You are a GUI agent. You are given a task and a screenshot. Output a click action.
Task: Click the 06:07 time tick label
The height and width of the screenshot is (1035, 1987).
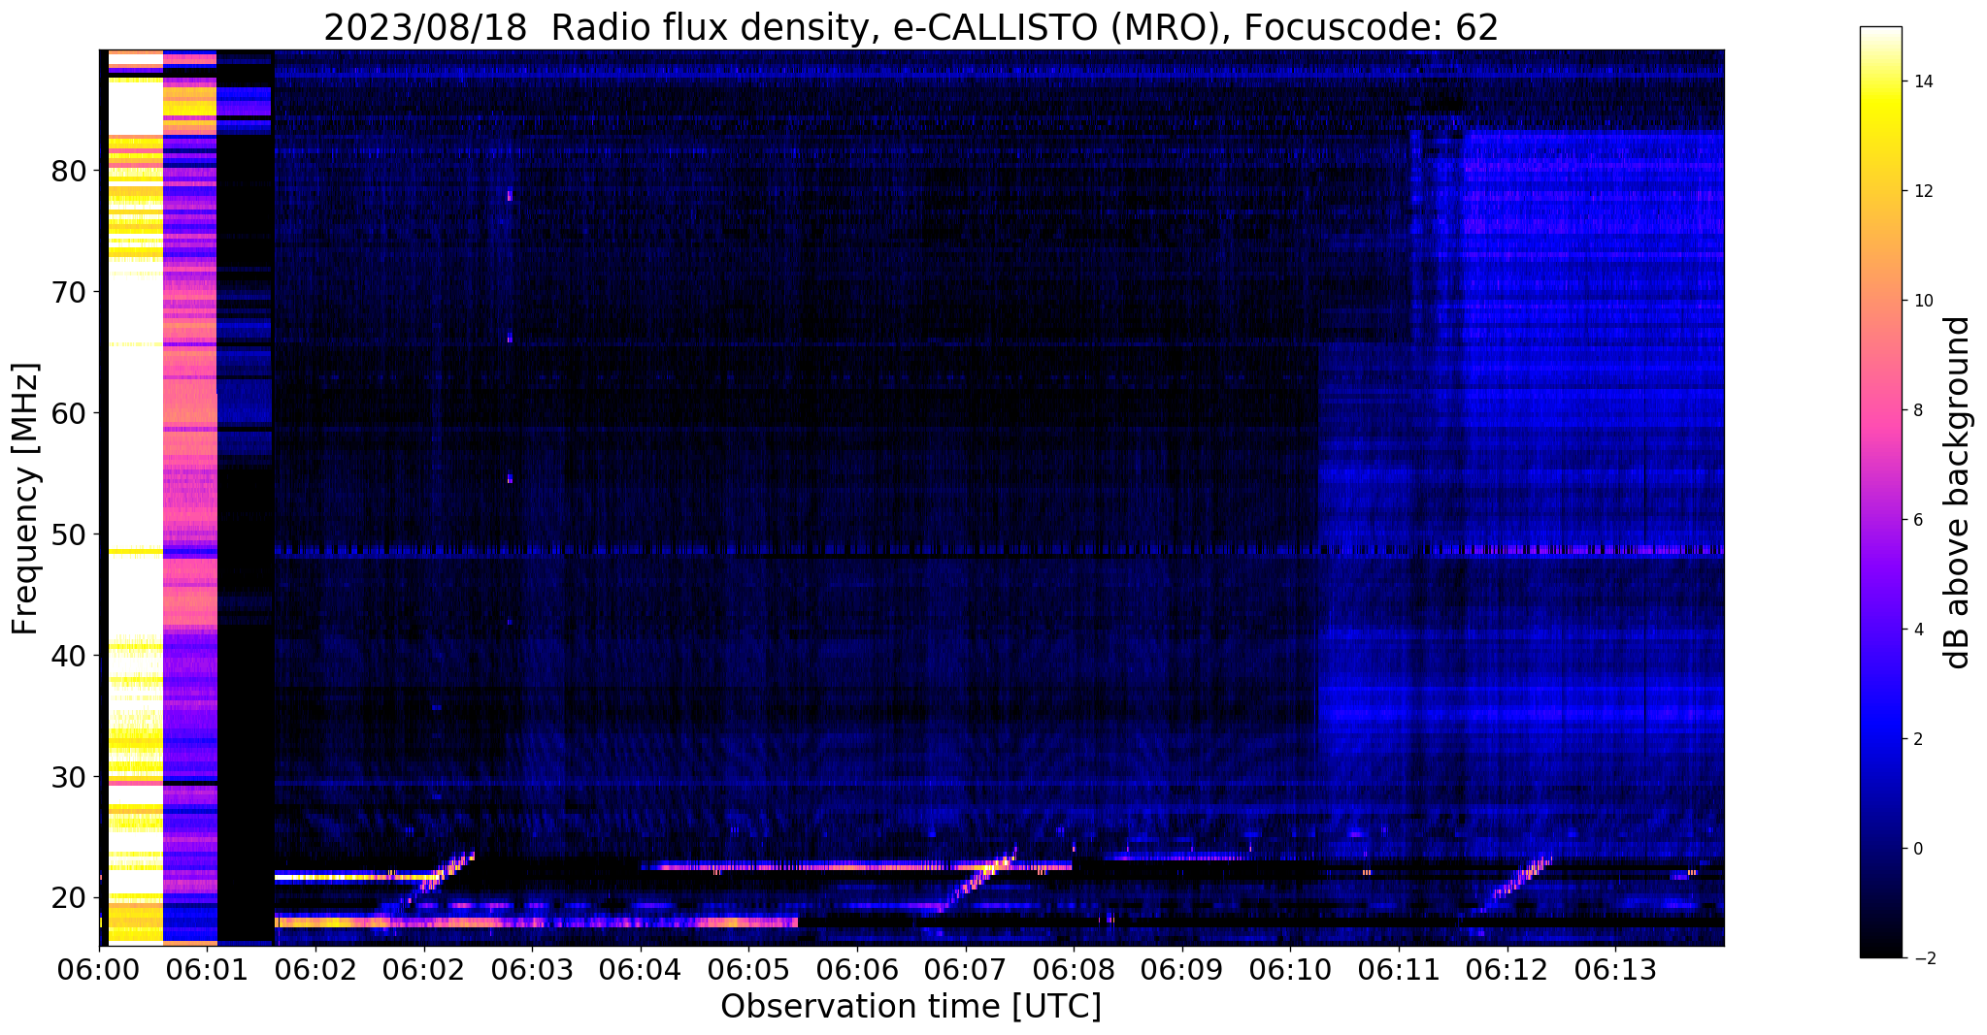[x=966, y=969]
